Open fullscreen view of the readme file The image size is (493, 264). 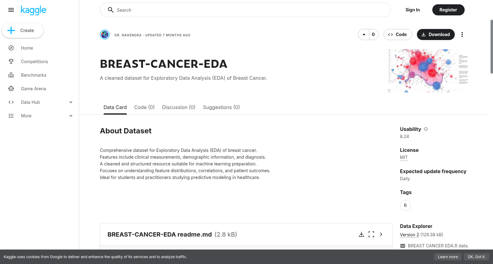click(x=371, y=234)
